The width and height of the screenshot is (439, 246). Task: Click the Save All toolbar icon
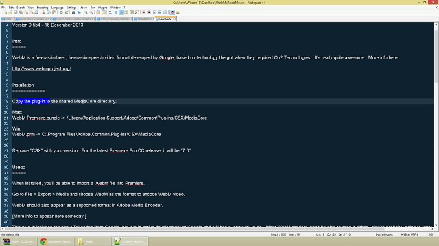pyautogui.click(x=21, y=12)
